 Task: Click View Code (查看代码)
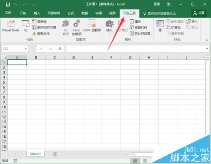(x=138, y=27)
